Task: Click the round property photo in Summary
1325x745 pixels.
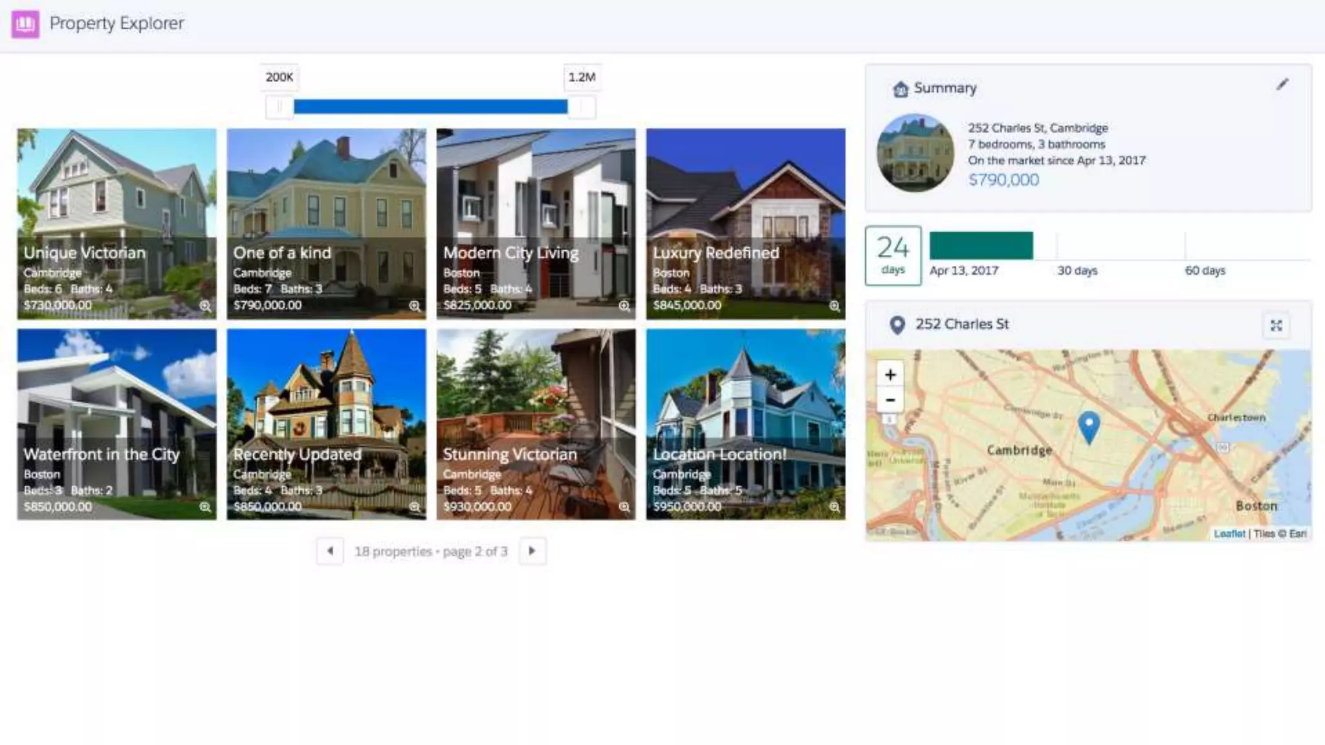Action: [x=915, y=153]
